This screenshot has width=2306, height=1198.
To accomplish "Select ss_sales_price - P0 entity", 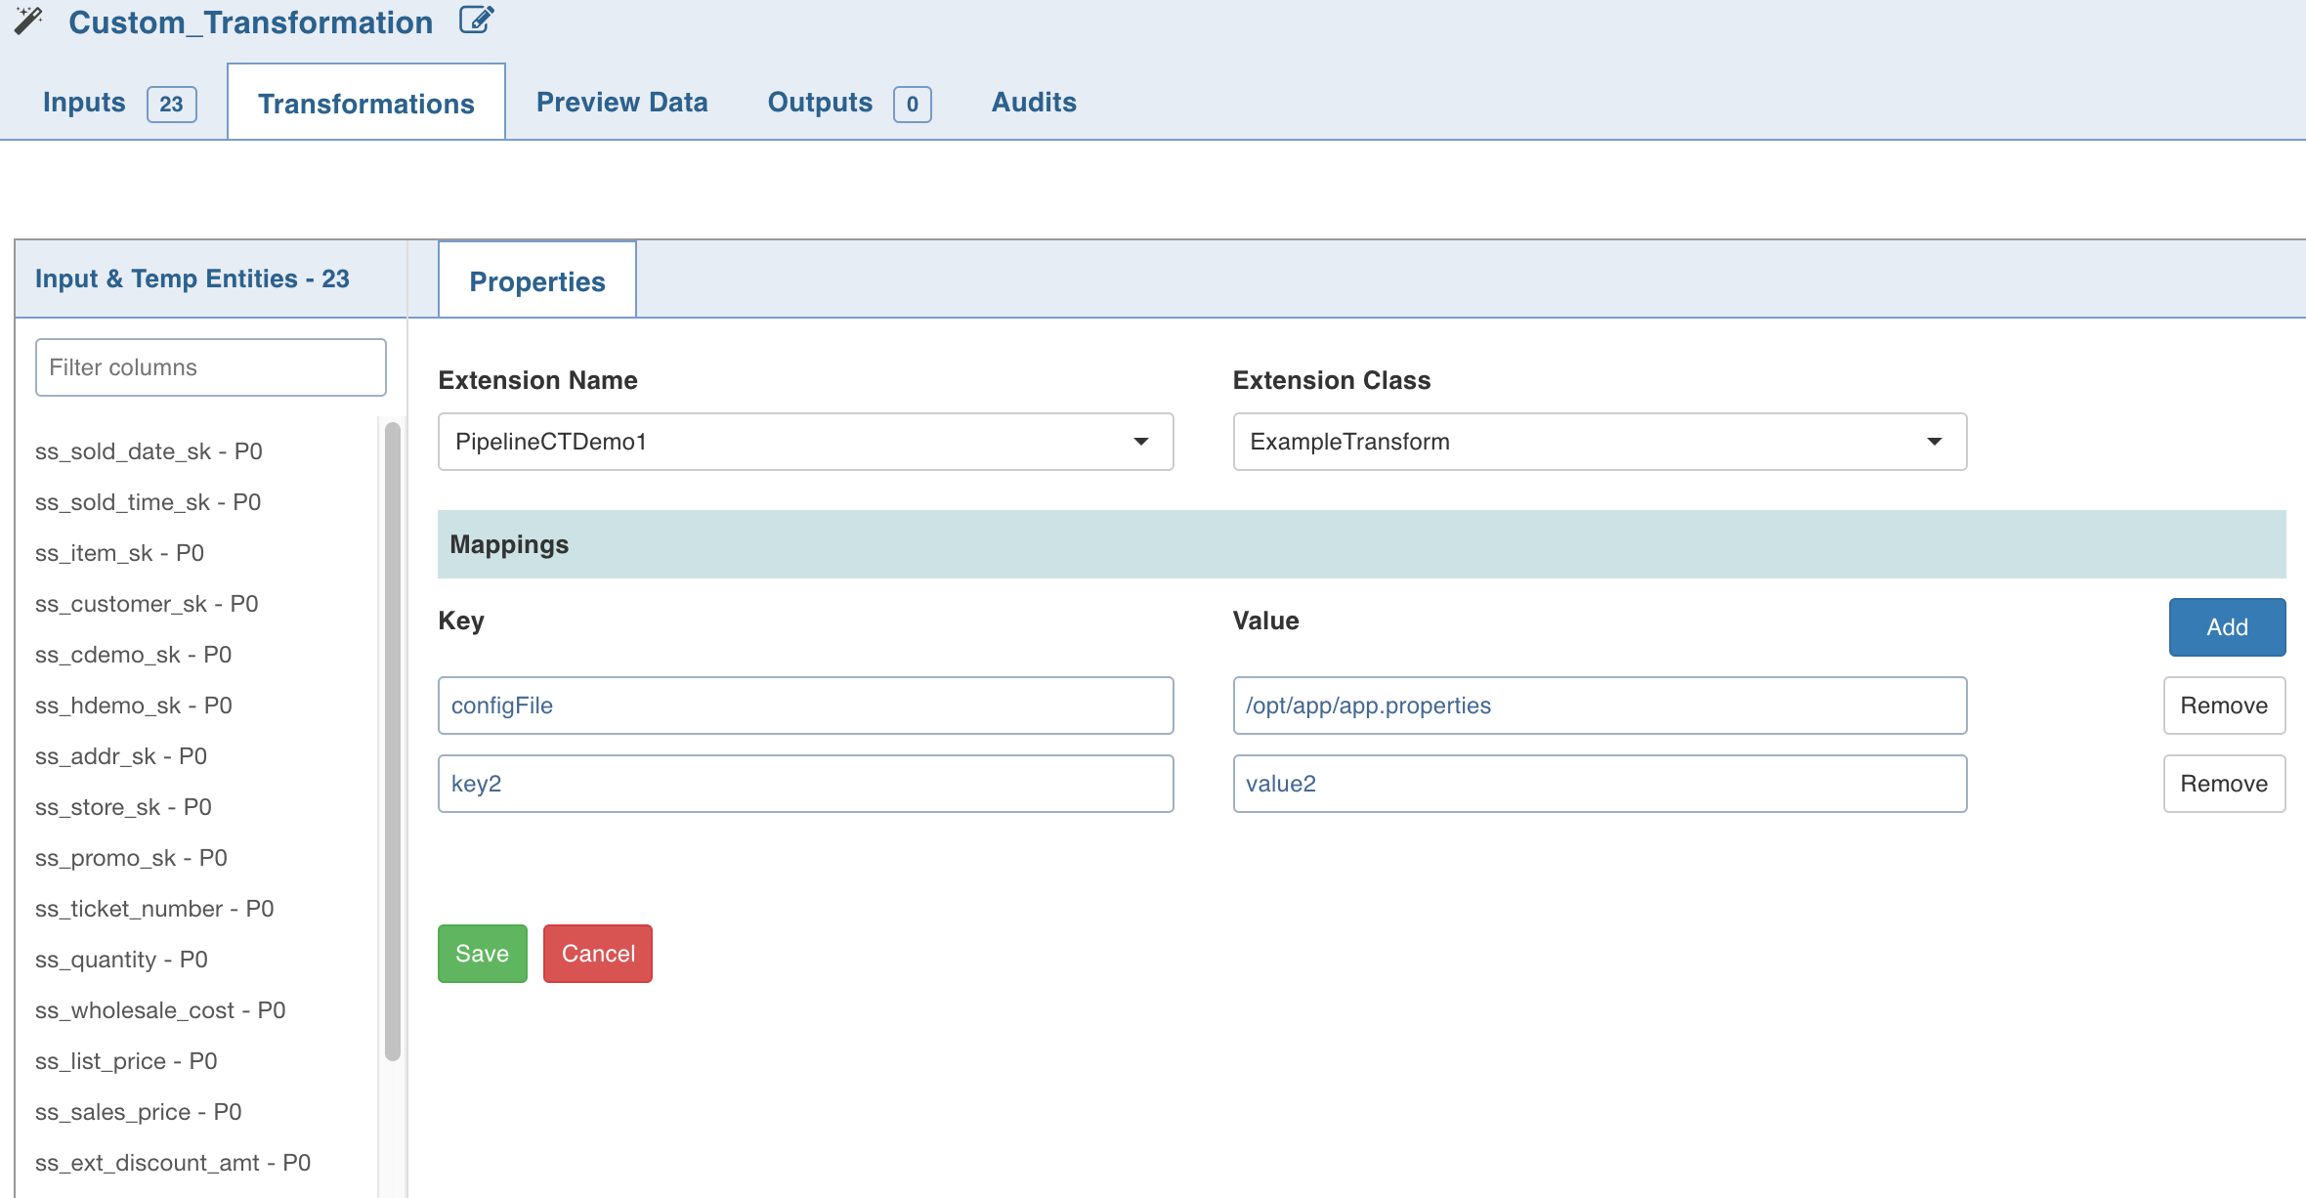I will 138,1112.
